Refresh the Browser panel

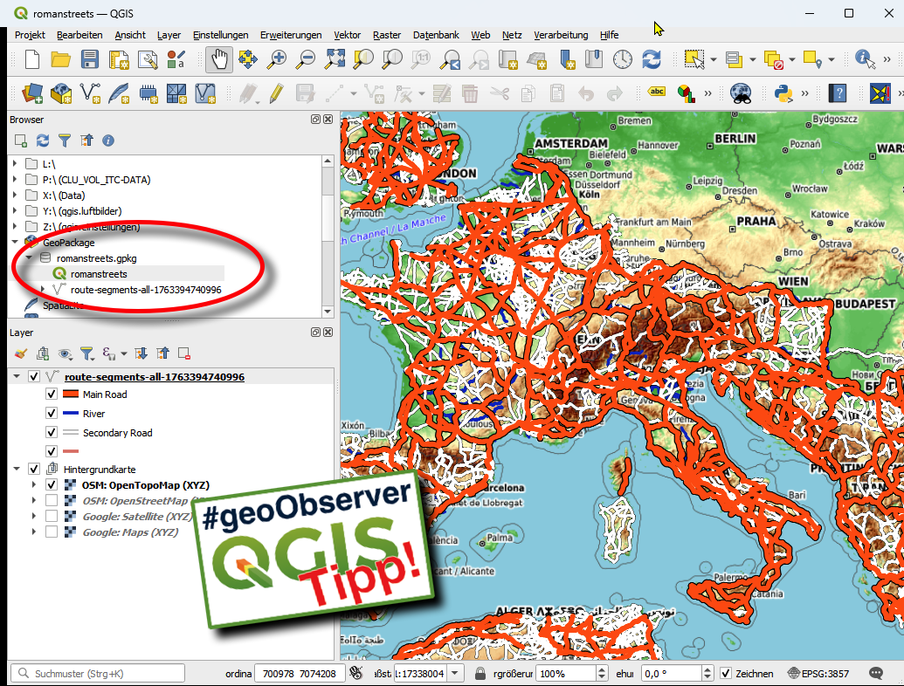pos(43,140)
